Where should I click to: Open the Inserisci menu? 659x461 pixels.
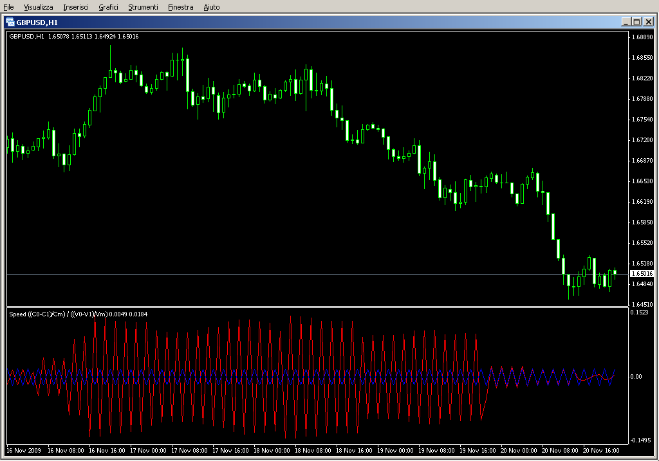click(76, 7)
